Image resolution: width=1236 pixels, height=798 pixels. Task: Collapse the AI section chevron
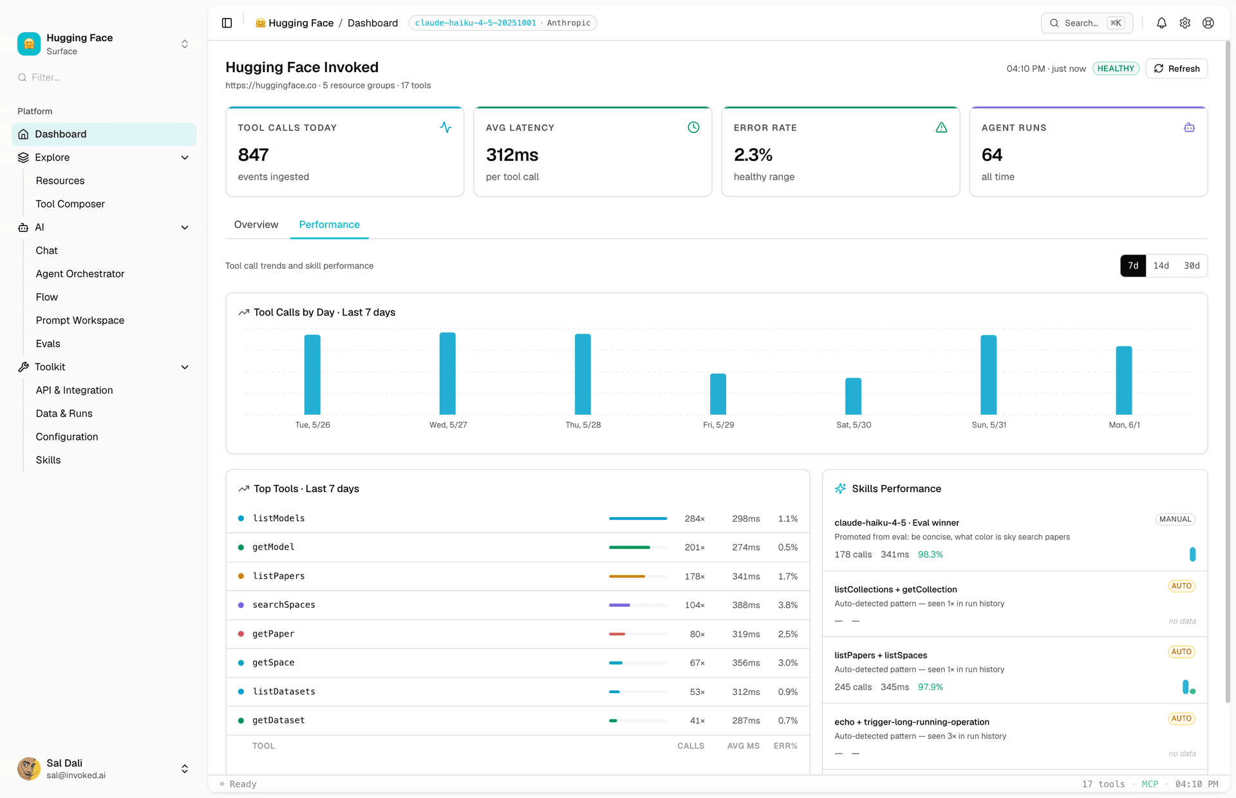[x=185, y=227]
